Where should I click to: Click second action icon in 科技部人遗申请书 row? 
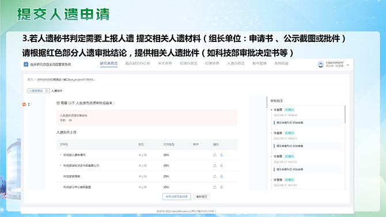pyautogui.click(x=221, y=155)
